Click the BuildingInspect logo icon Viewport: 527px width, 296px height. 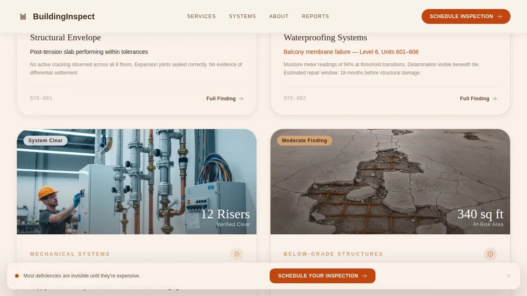[23, 16]
